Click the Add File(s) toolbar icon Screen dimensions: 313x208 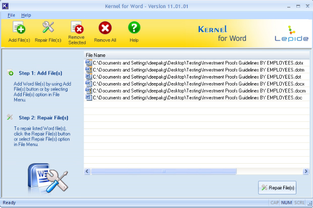pos(19,27)
